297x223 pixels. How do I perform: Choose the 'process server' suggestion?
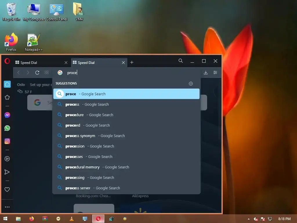(126, 188)
